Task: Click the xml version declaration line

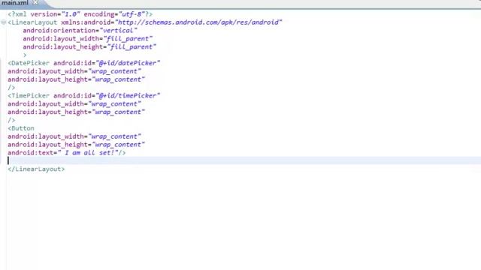Action: point(80,14)
